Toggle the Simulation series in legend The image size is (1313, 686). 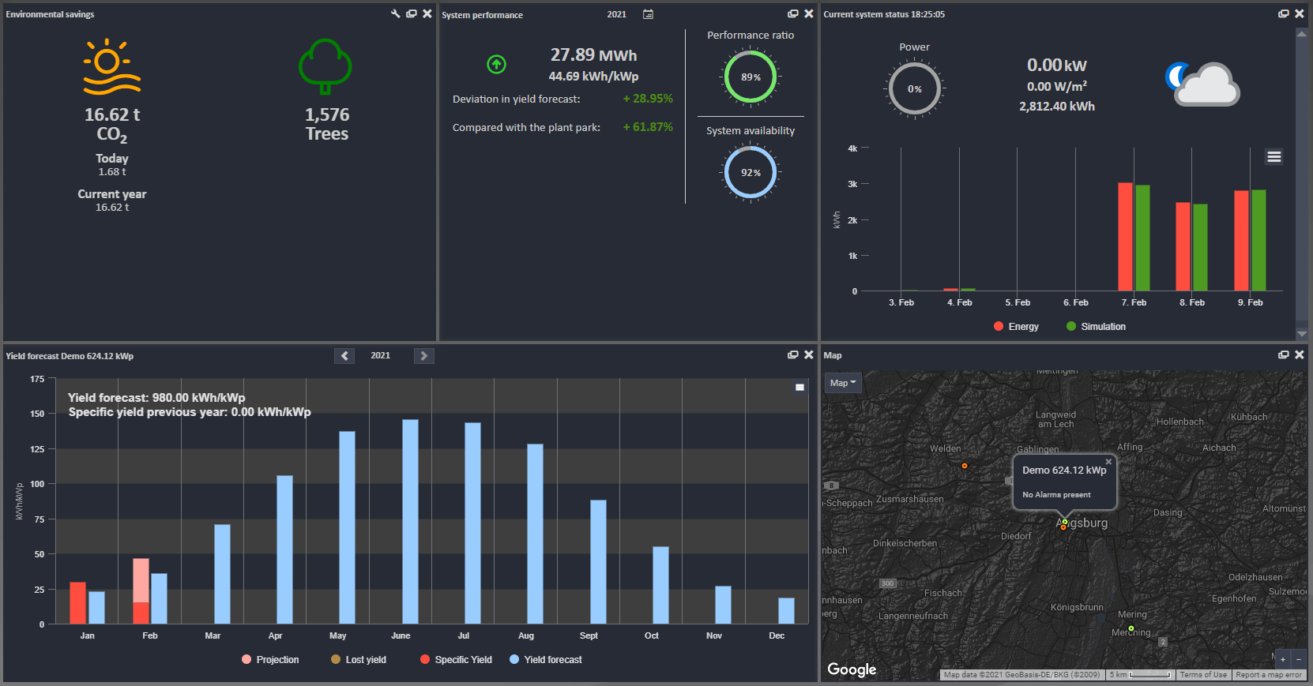(x=1096, y=326)
